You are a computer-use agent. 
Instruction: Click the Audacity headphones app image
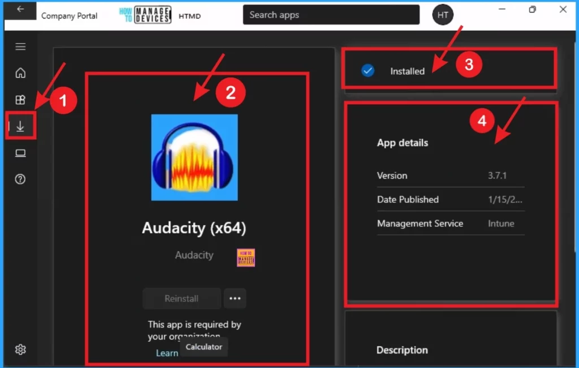tap(195, 157)
